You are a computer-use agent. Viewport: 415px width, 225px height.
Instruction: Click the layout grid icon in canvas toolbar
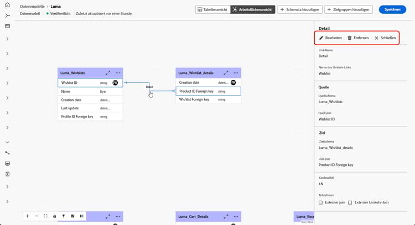pos(72,216)
